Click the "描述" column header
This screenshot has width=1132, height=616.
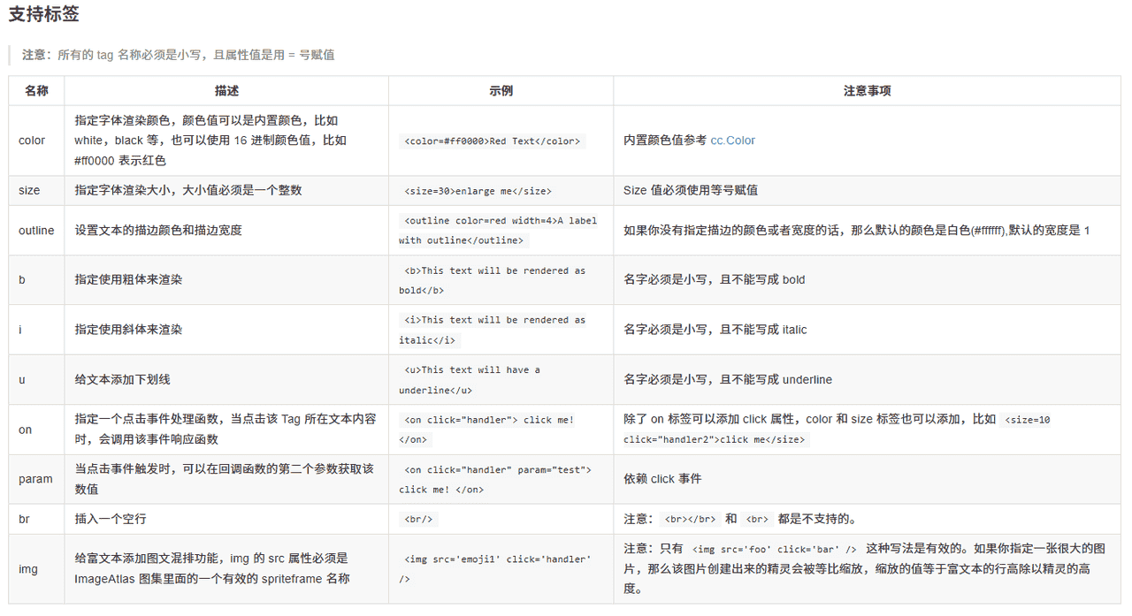pyautogui.click(x=226, y=90)
